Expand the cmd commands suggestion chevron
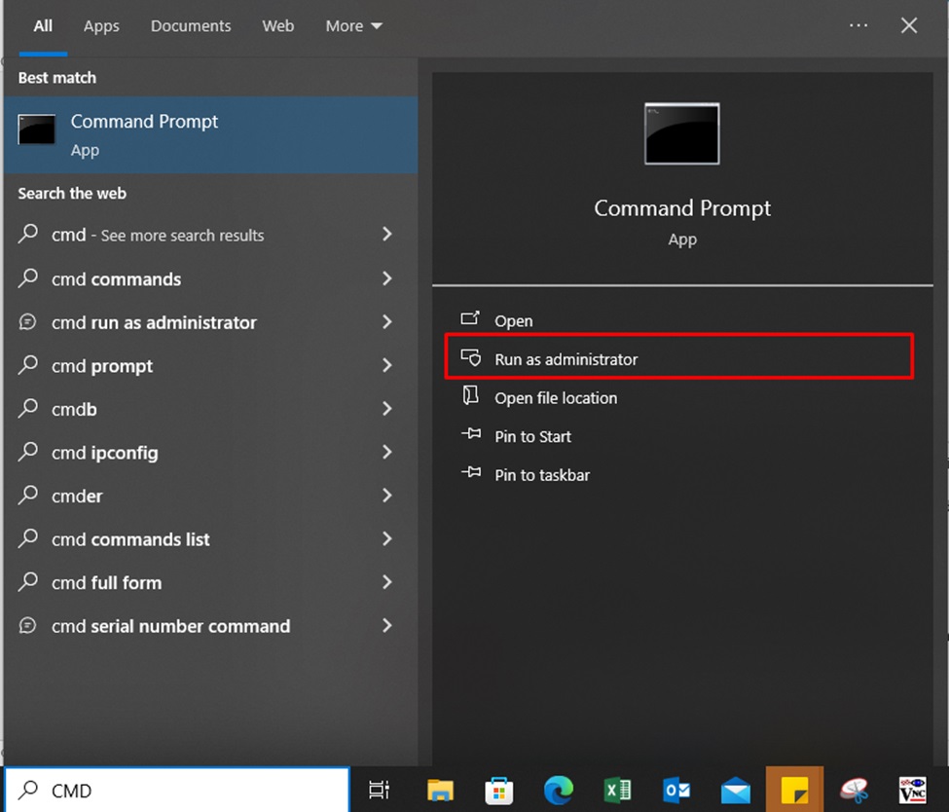The image size is (949, 812). (386, 278)
